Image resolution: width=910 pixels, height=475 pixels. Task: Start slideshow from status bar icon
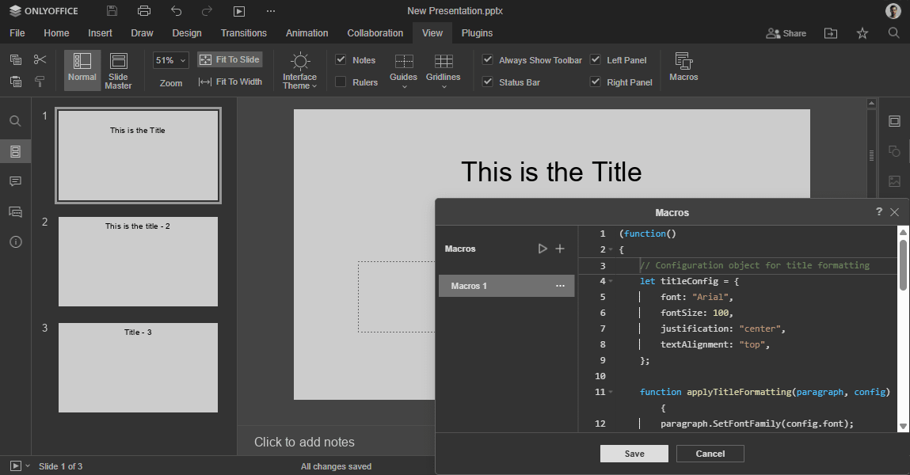click(x=16, y=465)
